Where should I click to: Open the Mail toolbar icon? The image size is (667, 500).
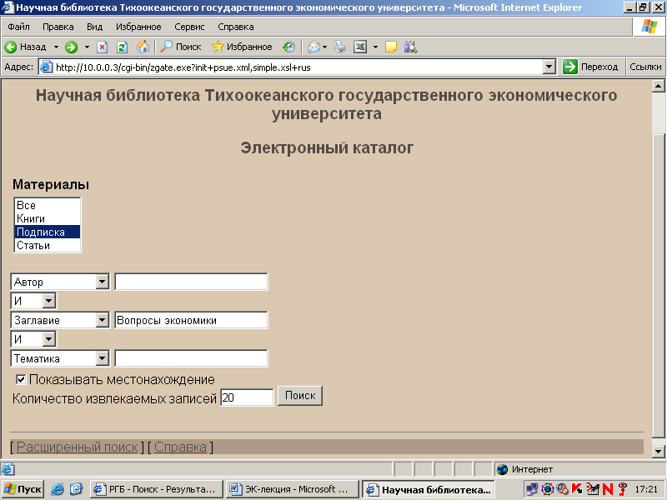(x=314, y=47)
